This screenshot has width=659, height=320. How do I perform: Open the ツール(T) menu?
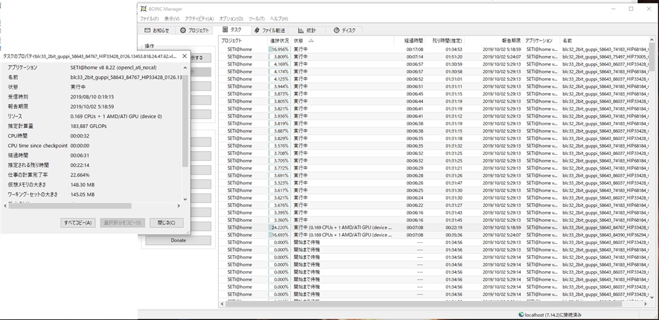coord(256,19)
